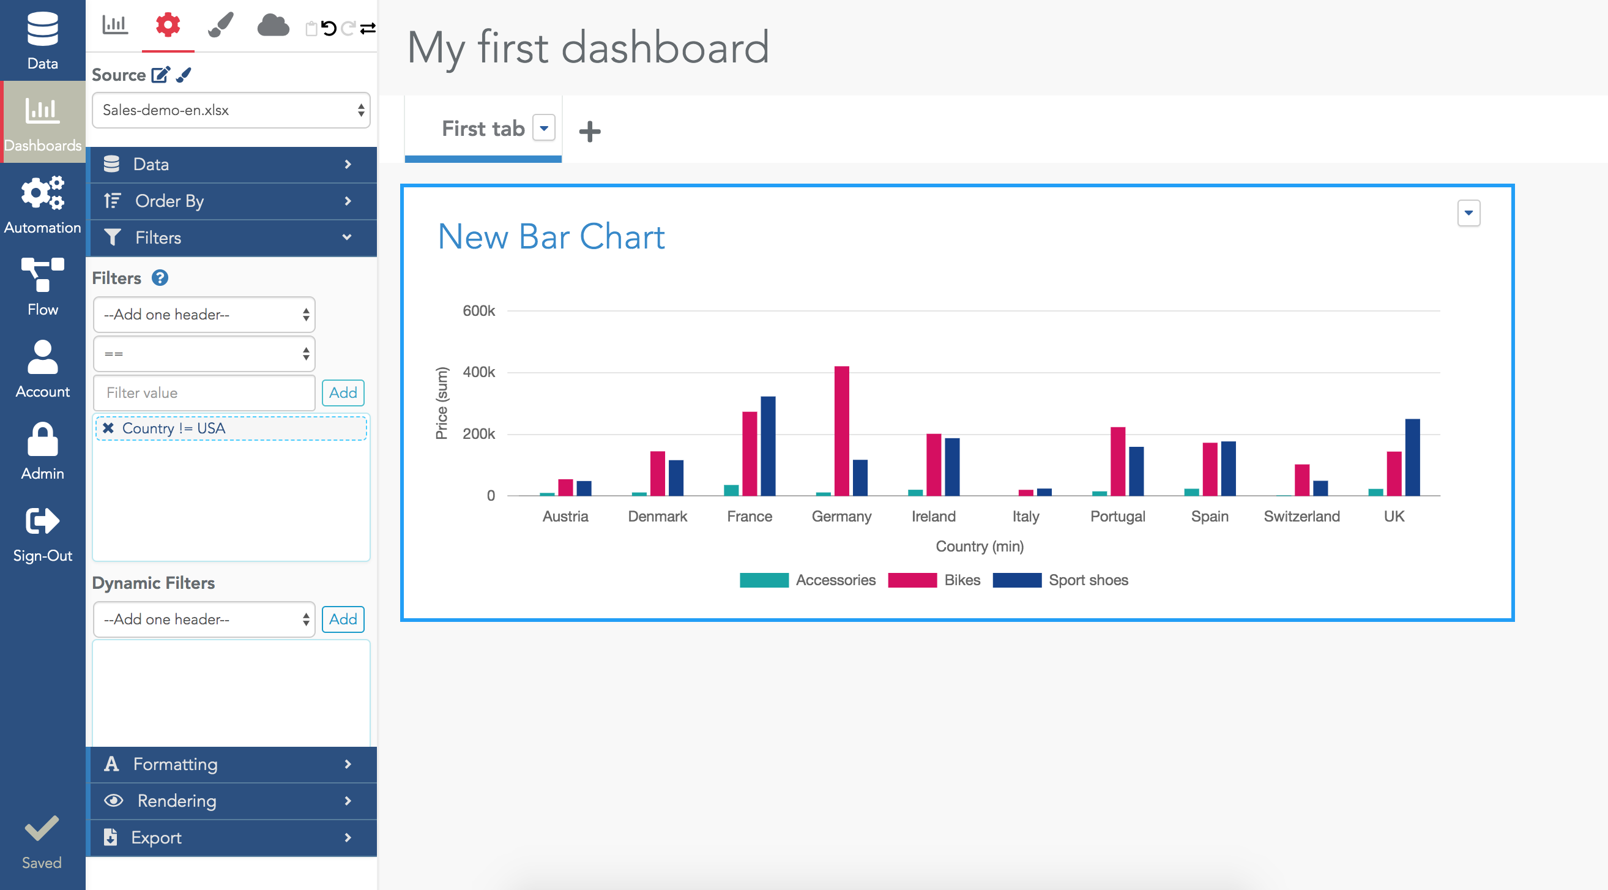Open the Dynamic Filters header dropdown
The width and height of the screenshot is (1608, 890).
[204, 619]
